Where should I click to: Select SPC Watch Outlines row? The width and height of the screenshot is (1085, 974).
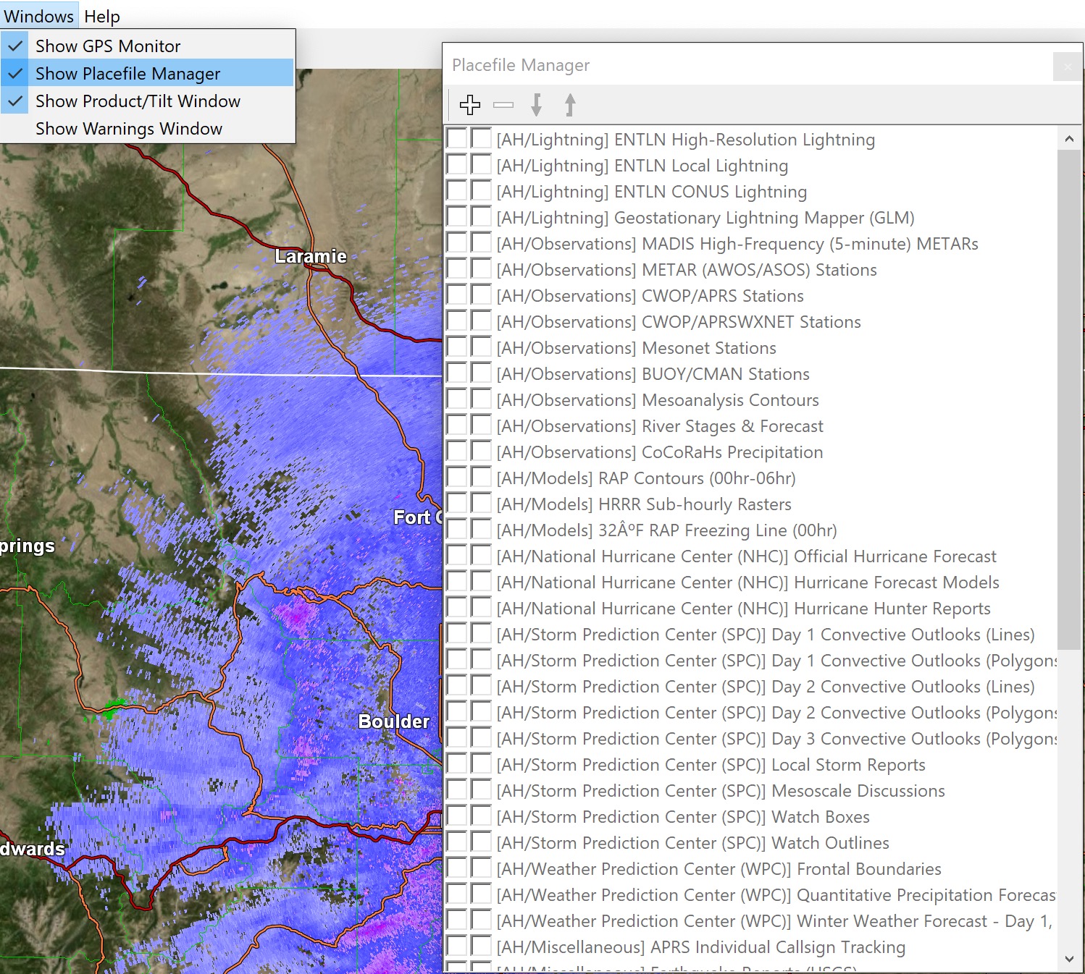pos(750,843)
